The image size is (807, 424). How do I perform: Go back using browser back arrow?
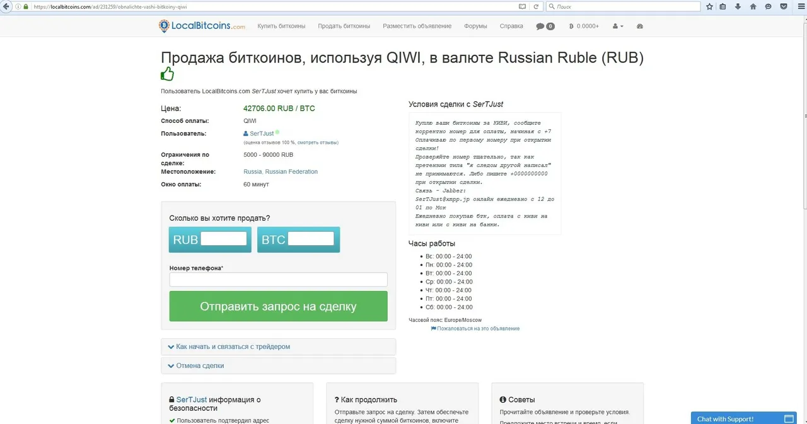pyautogui.click(x=6, y=6)
